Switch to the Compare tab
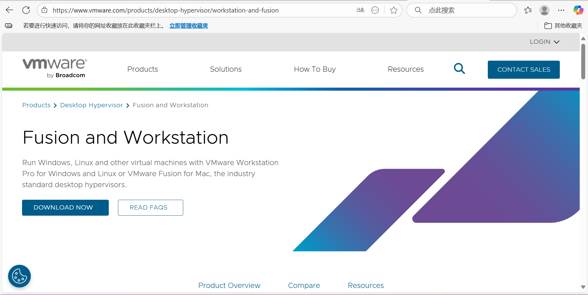The width and height of the screenshot is (588, 295). 304,285
